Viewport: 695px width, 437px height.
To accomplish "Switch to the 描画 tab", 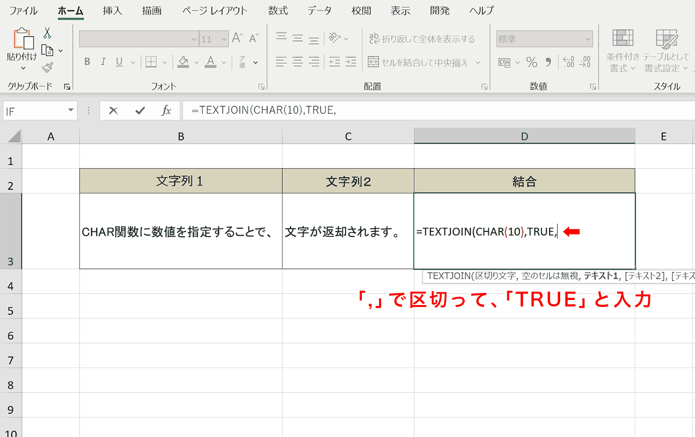I will 152,11.
